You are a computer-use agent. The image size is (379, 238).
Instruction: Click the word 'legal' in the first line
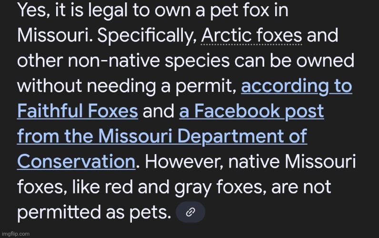108,10
